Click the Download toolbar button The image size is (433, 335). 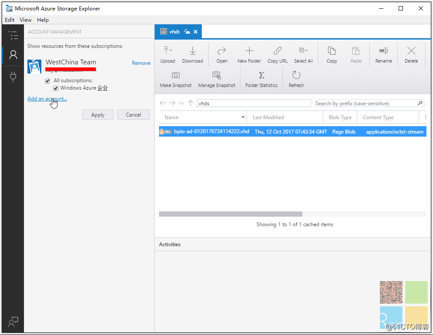[x=193, y=55]
